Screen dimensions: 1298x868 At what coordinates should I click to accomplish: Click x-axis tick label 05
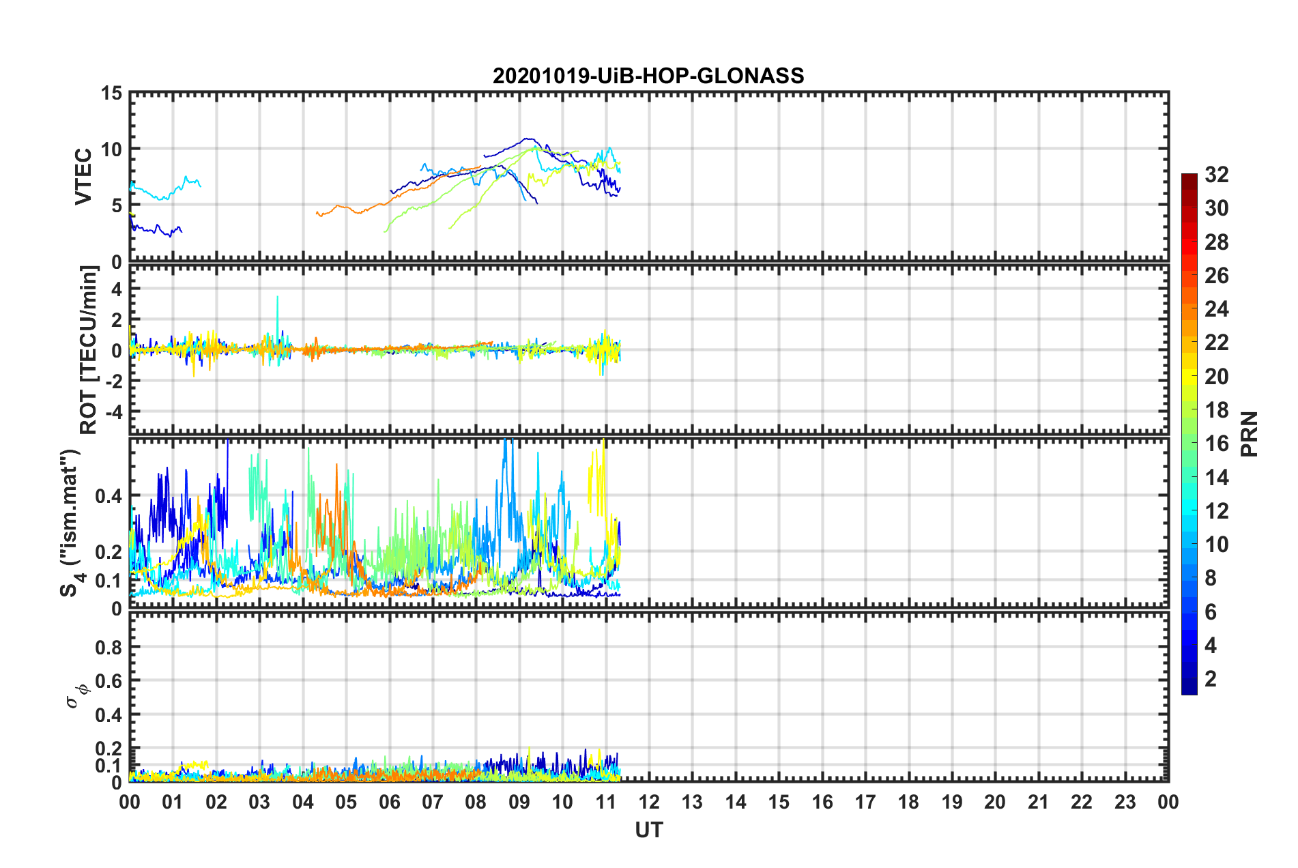click(x=346, y=802)
